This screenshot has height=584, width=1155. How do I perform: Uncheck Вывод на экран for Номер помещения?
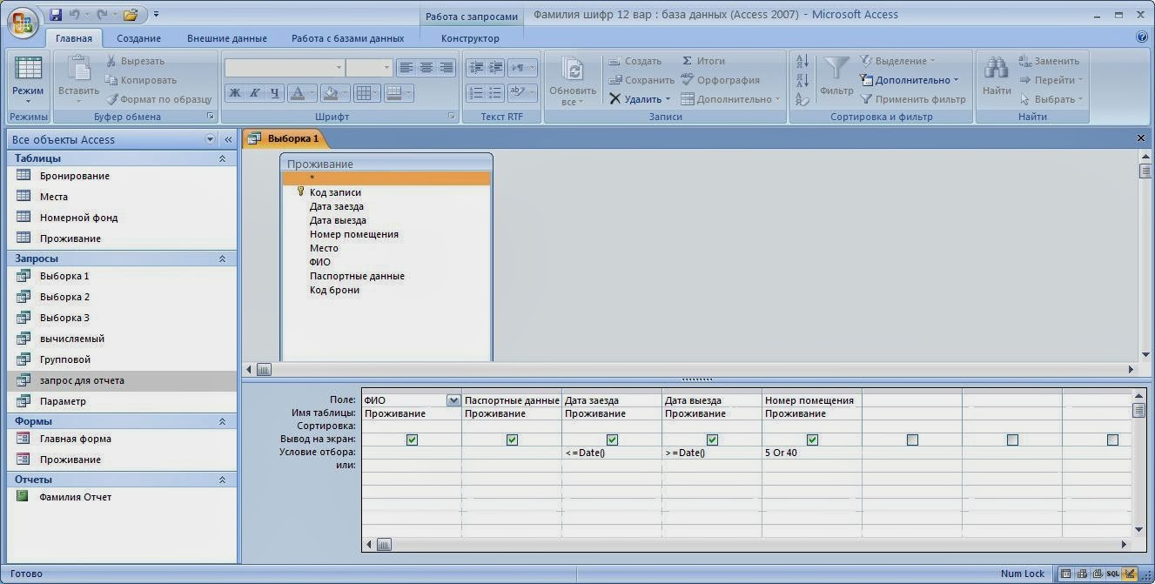[812, 440]
